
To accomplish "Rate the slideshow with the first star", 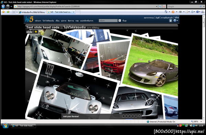I will (123, 116).
